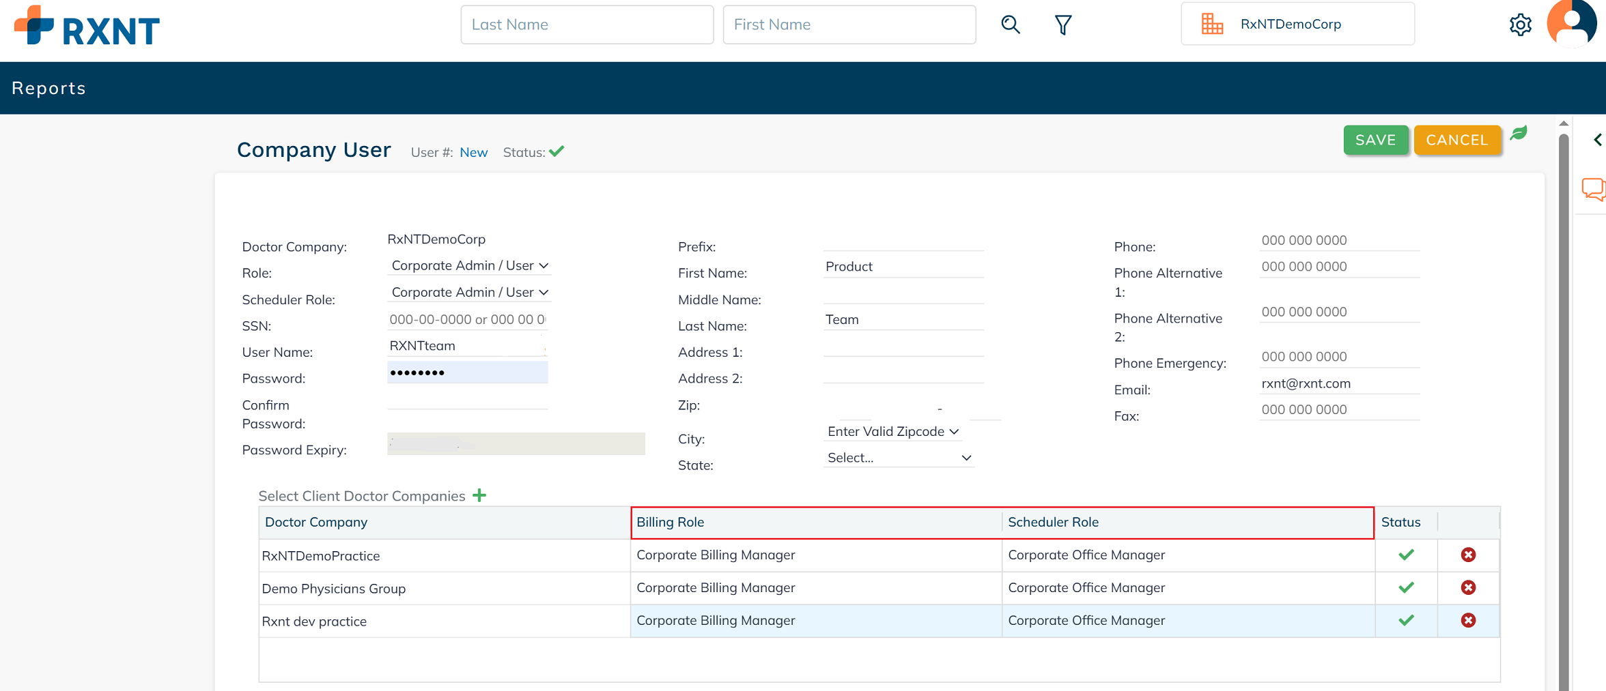The image size is (1606, 691).
Task: Click the SSN input field
Action: 467,319
